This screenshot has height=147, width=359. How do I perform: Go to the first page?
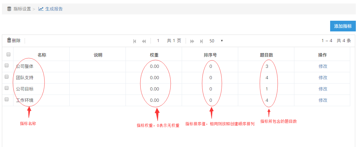pyautogui.click(x=135, y=41)
